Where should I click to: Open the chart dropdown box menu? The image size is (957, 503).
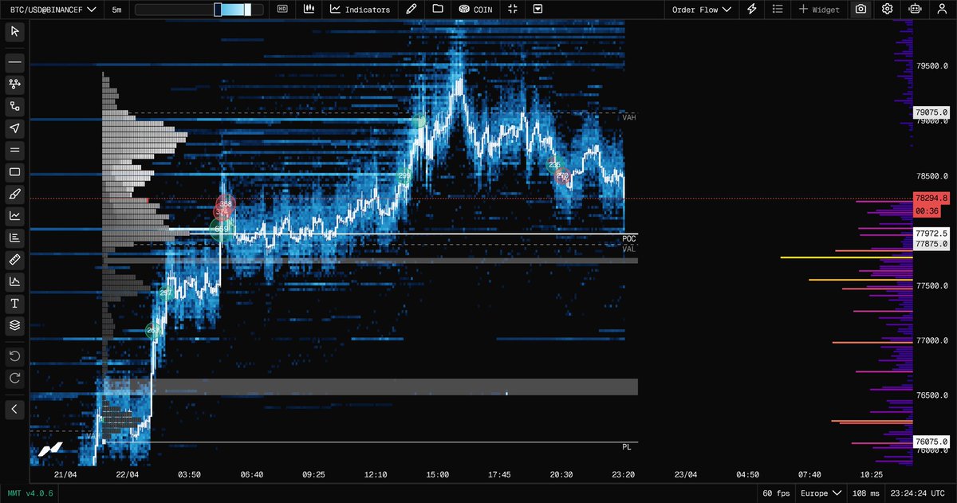pyautogui.click(x=538, y=10)
